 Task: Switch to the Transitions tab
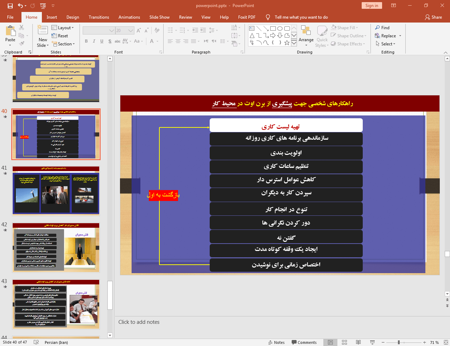click(99, 17)
